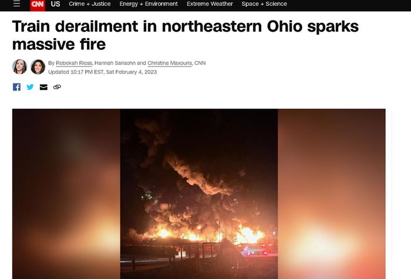The image size is (411, 279).
Task: Copy article link icon
Action: click(x=57, y=87)
